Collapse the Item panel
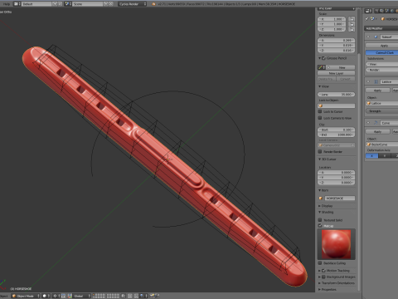Screen dimensions: 398x299 319,190
